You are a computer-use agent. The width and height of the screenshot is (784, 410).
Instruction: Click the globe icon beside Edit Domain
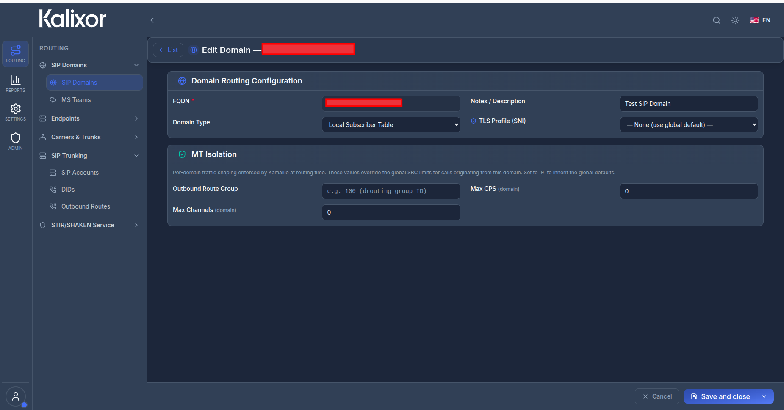tap(194, 50)
